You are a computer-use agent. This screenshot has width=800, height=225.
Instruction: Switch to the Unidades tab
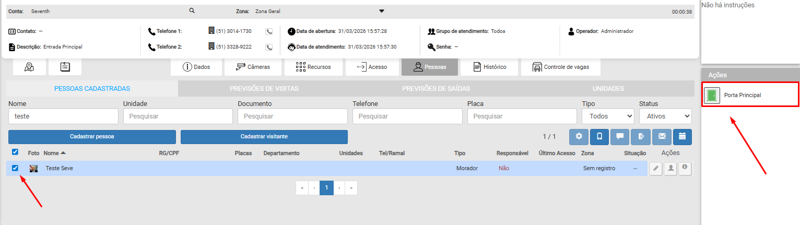pyautogui.click(x=608, y=89)
